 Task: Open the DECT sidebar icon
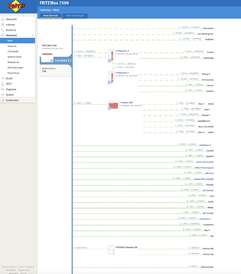(x=3, y=83)
